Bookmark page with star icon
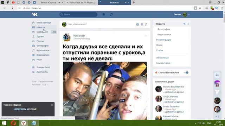 200,8
